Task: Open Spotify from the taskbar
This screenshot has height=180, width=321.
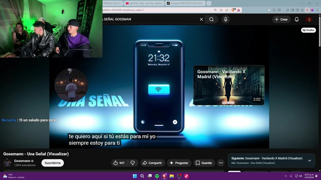Action: click(x=157, y=176)
